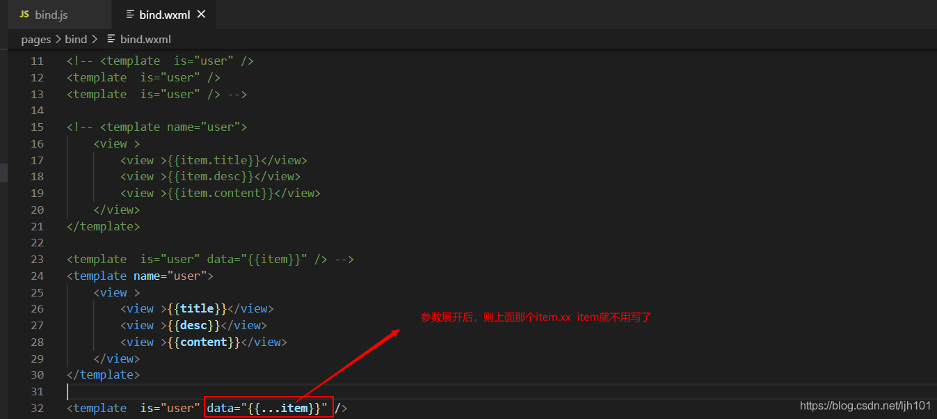Click the JS file icon on bind.js tab
Screen dimensions: 937x419
point(24,15)
